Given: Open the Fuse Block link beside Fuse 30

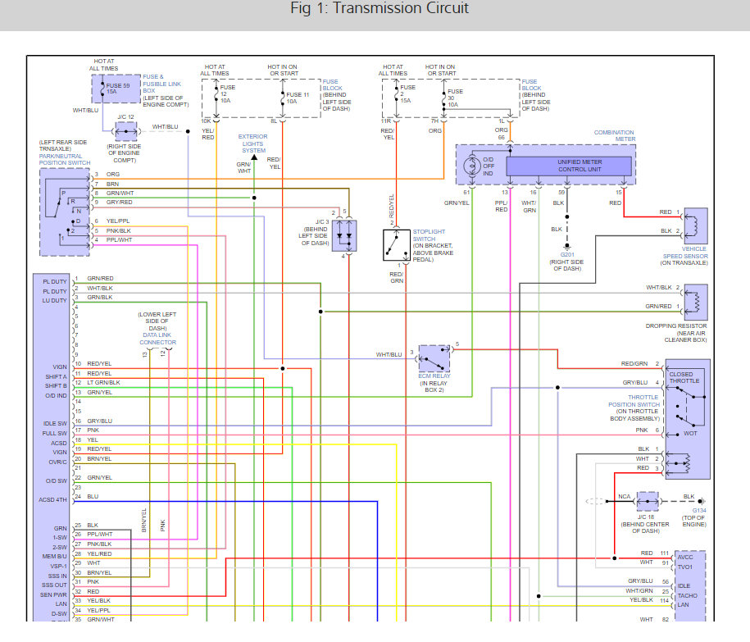Looking at the screenshot, I should coord(531,85).
